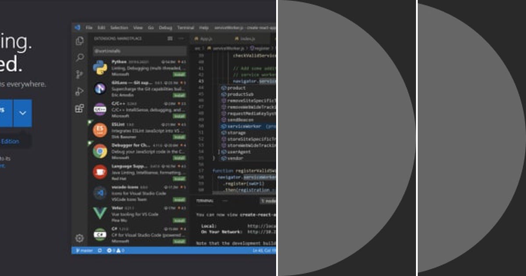Install the vscode-icons extension
The width and height of the screenshot is (526, 276).
179,199
